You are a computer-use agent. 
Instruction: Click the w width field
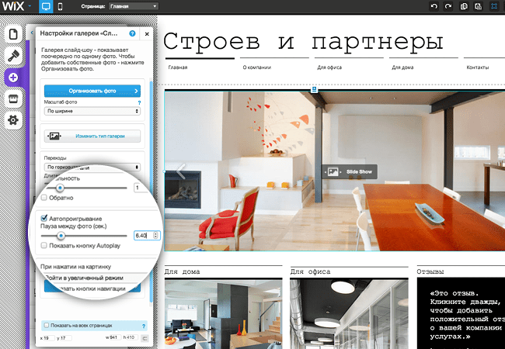coord(115,337)
